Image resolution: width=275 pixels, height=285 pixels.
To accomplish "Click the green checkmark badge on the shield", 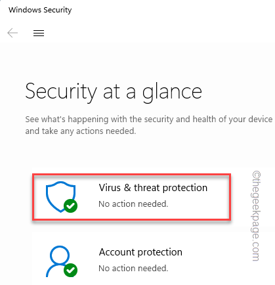I will click(x=70, y=206).
